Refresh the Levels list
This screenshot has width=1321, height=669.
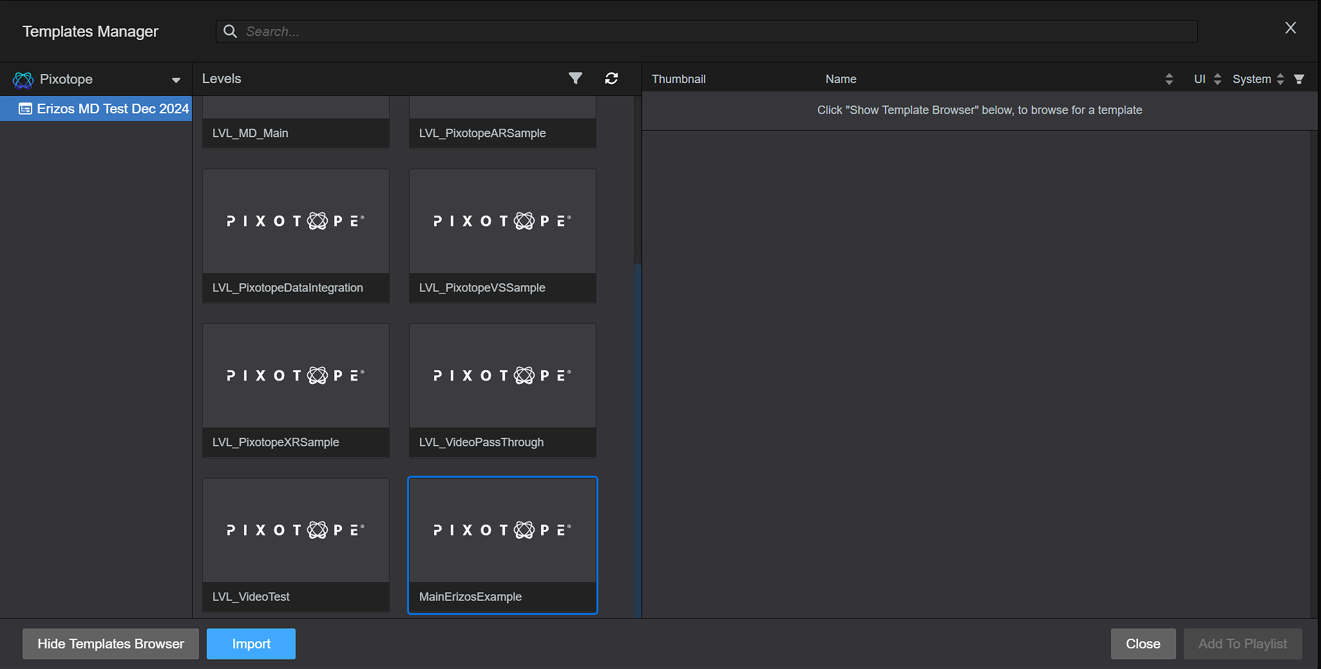coord(611,79)
